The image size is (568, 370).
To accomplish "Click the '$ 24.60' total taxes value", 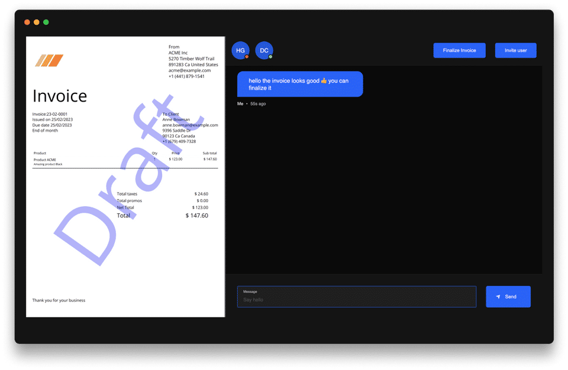I will (x=201, y=194).
